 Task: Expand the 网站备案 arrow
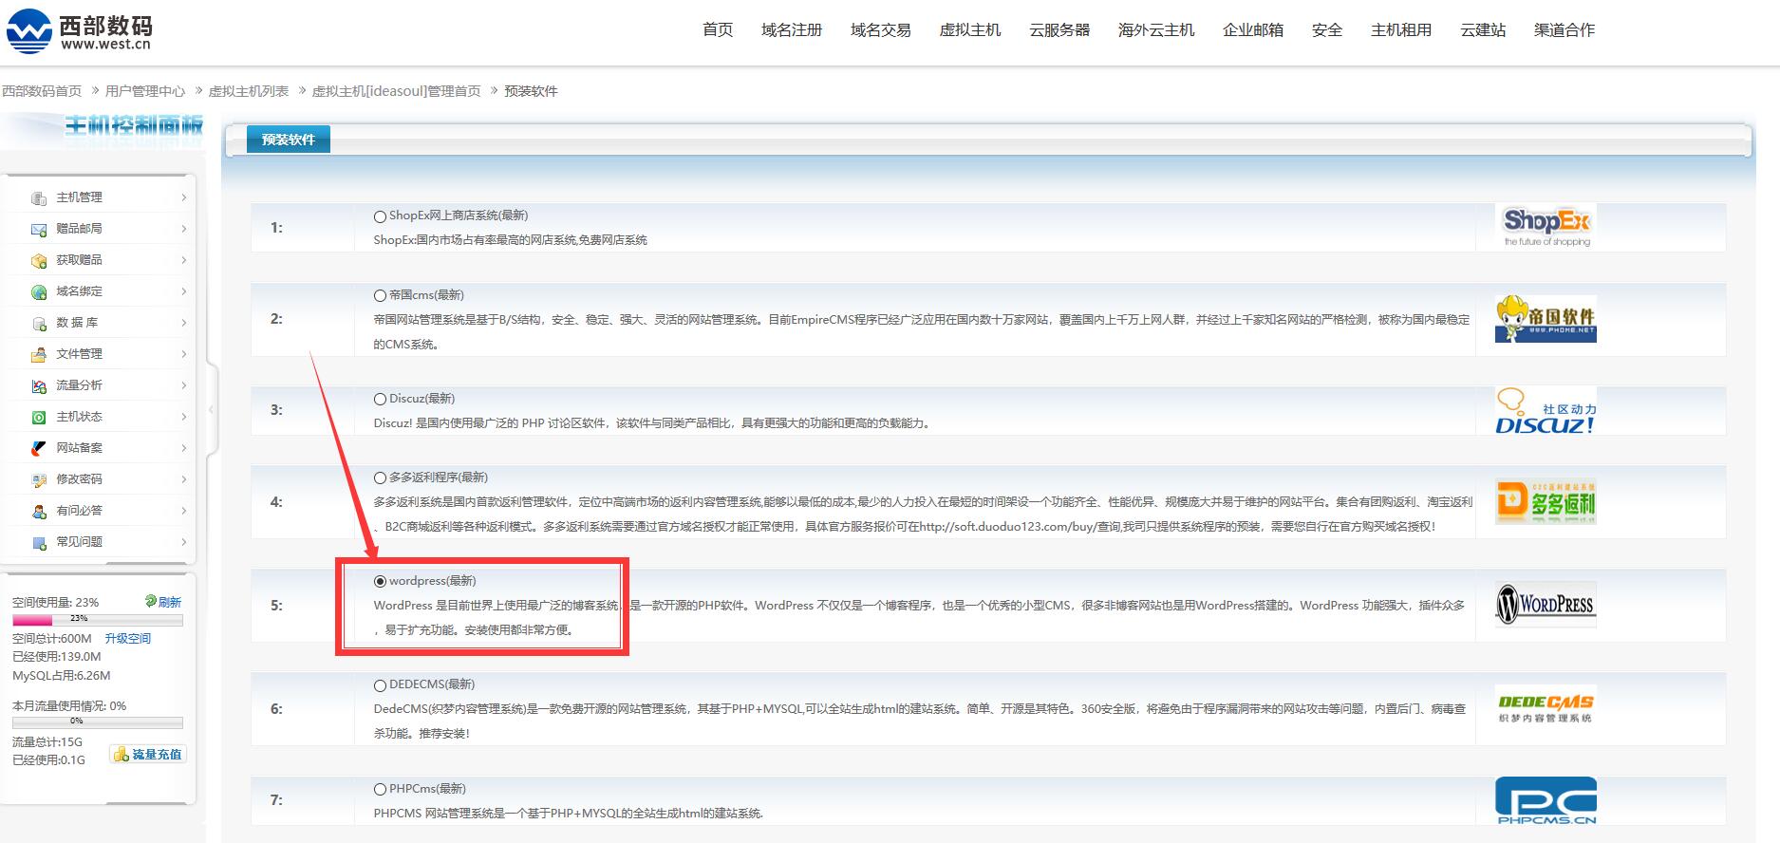click(x=183, y=448)
